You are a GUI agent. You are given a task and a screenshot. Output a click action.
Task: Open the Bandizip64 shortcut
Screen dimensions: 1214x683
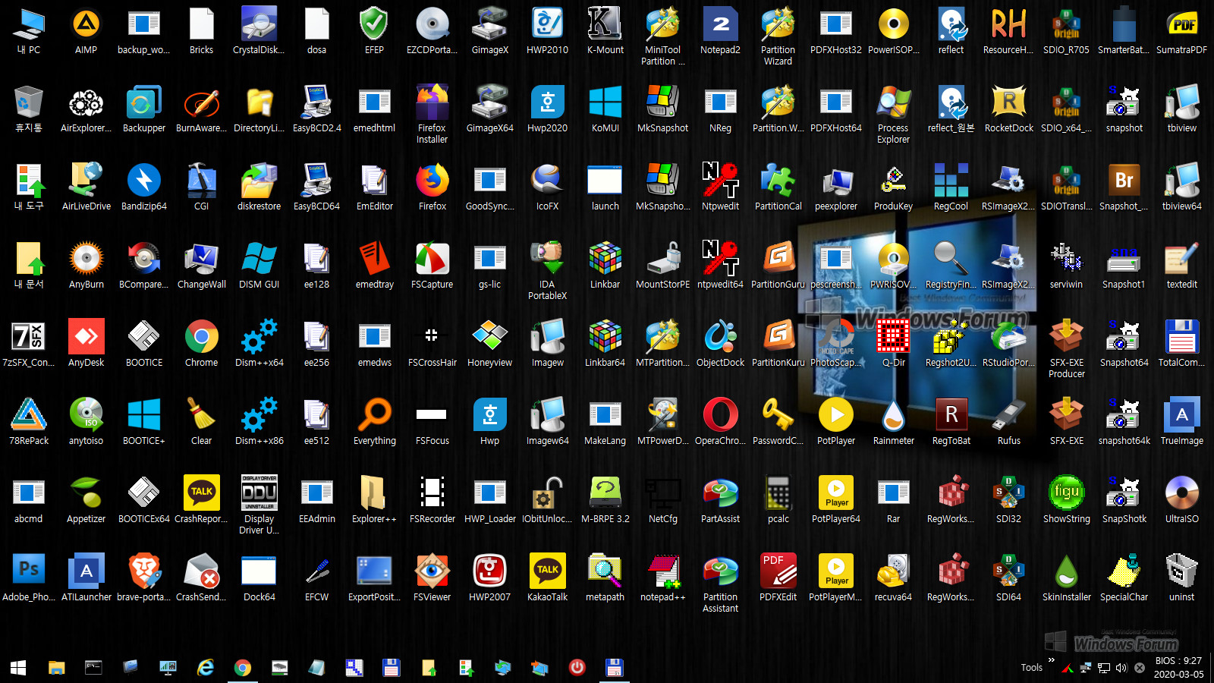[143, 187]
